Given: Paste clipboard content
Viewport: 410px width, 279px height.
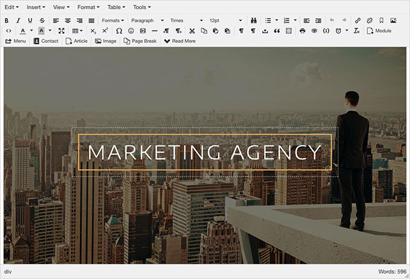Looking at the screenshot, I should pos(215,31).
